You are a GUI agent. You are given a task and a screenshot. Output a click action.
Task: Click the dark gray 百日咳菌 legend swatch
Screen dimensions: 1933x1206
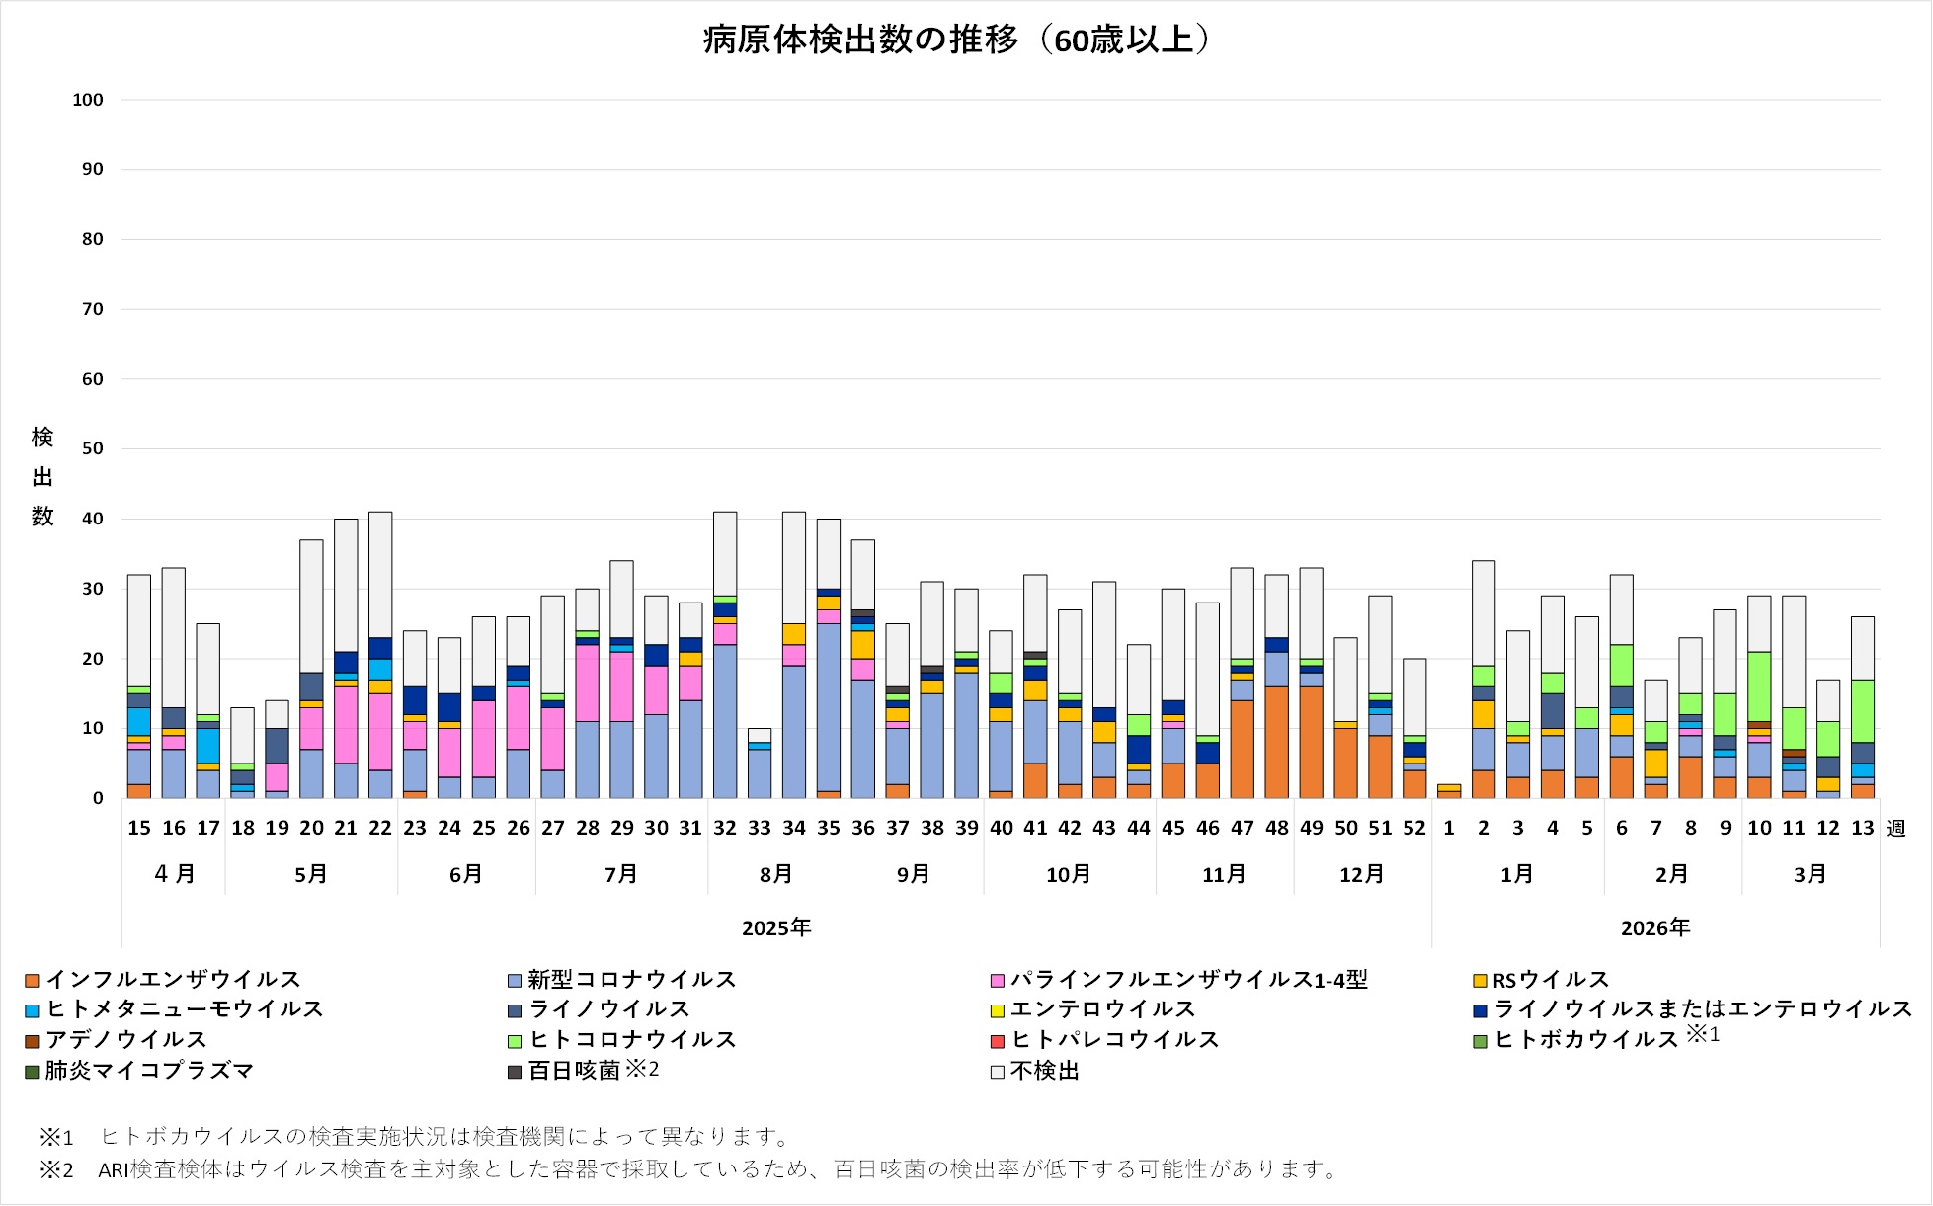(514, 1072)
